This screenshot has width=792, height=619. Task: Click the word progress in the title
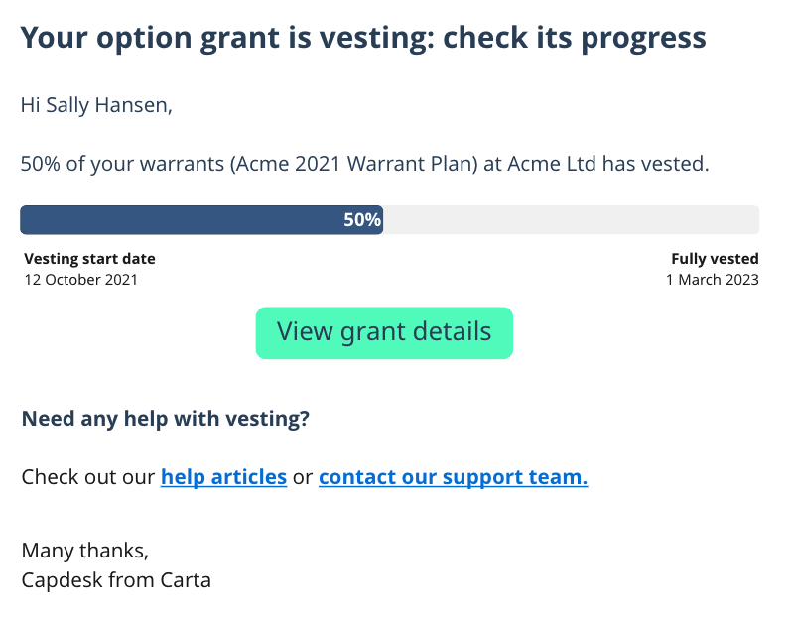click(x=643, y=38)
